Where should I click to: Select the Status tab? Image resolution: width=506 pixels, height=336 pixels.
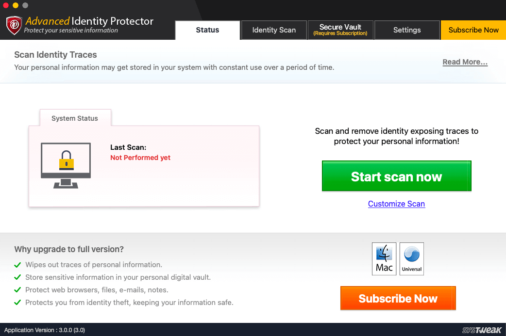click(x=207, y=30)
